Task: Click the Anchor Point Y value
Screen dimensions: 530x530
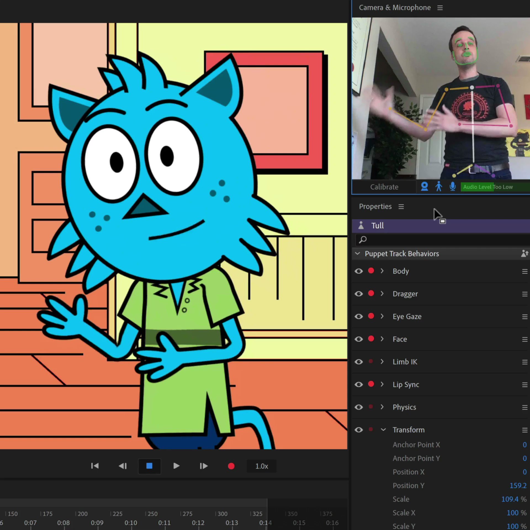Action: pos(524,458)
